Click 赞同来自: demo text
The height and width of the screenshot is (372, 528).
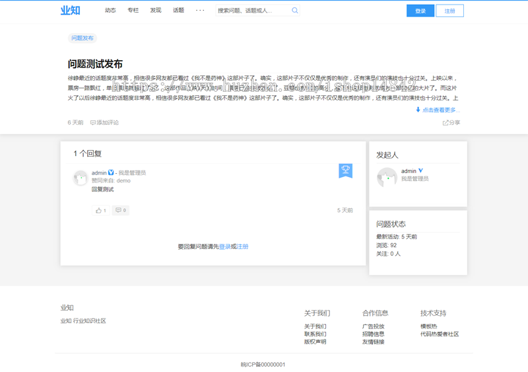pyautogui.click(x=111, y=181)
